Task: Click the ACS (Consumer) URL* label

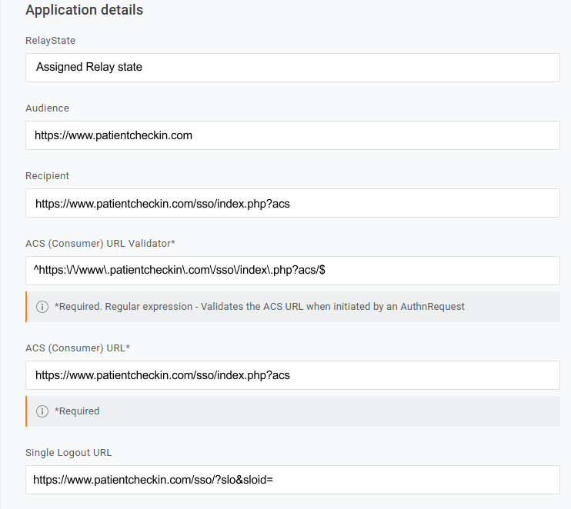Action: coord(78,348)
